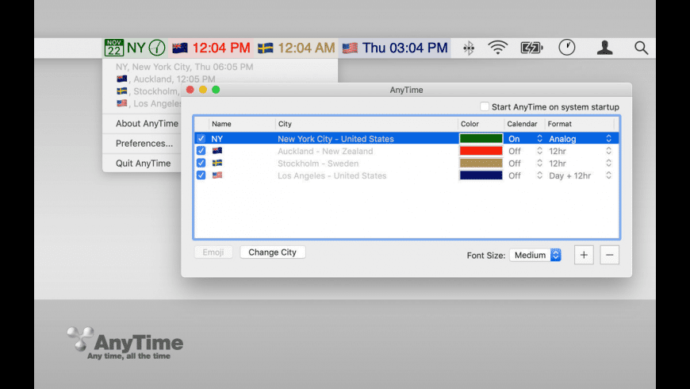The image size is (690, 389).
Task: Open Format selector showing Day + 12hr
Action: (x=580, y=175)
